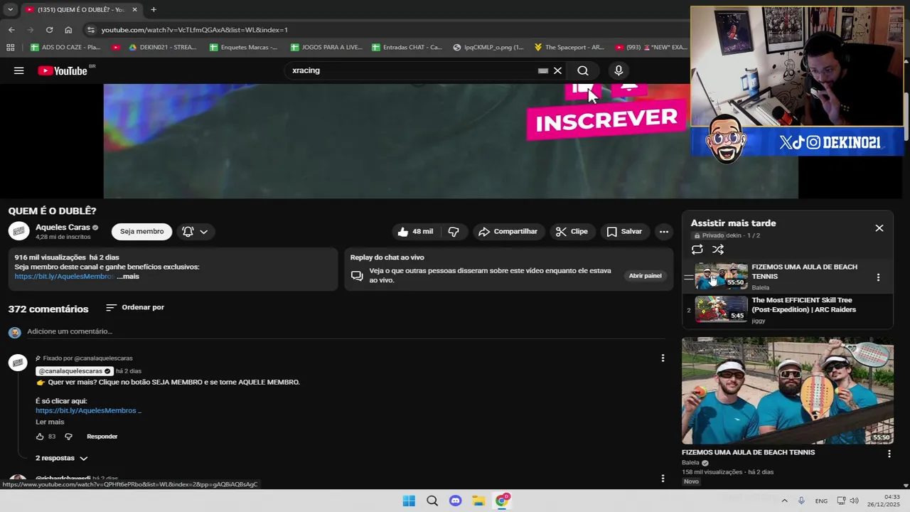The image size is (910, 512).
Task: Open Aqueles Caras channel avatar
Action: pos(19,231)
